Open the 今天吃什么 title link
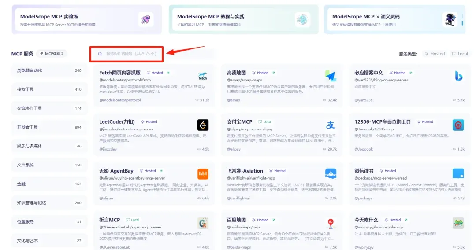Viewport: 476px width, 250px height. (366, 220)
